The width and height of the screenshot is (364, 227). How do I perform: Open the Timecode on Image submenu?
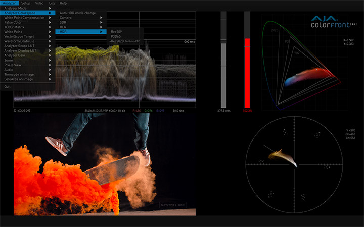[19, 74]
